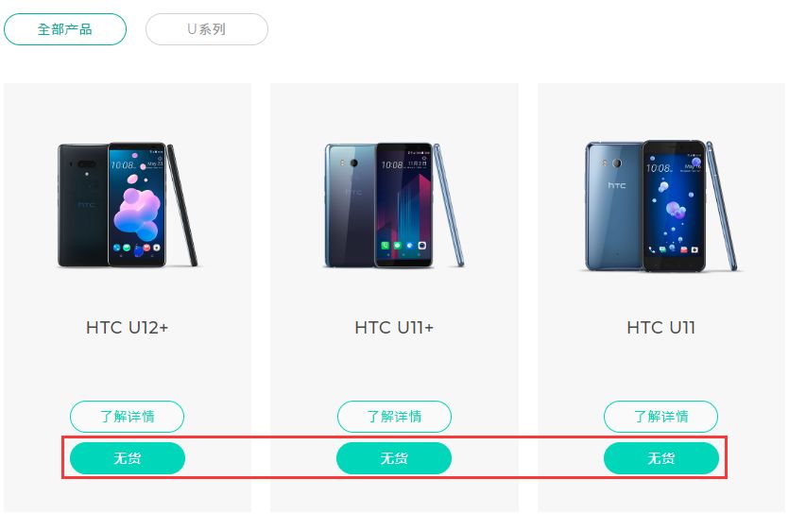The height and width of the screenshot is (514, 789).
Task: Click HTC U11+ front screen with red wallpaper
Action: [404, 205]
